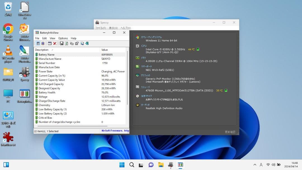Open the File menu in BatteryInfoView
This screenshot has height=170, width=302.
coord(37,38)
